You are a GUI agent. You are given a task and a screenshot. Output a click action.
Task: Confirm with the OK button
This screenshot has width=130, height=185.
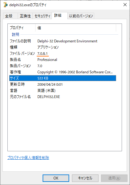tap(56, 178)
